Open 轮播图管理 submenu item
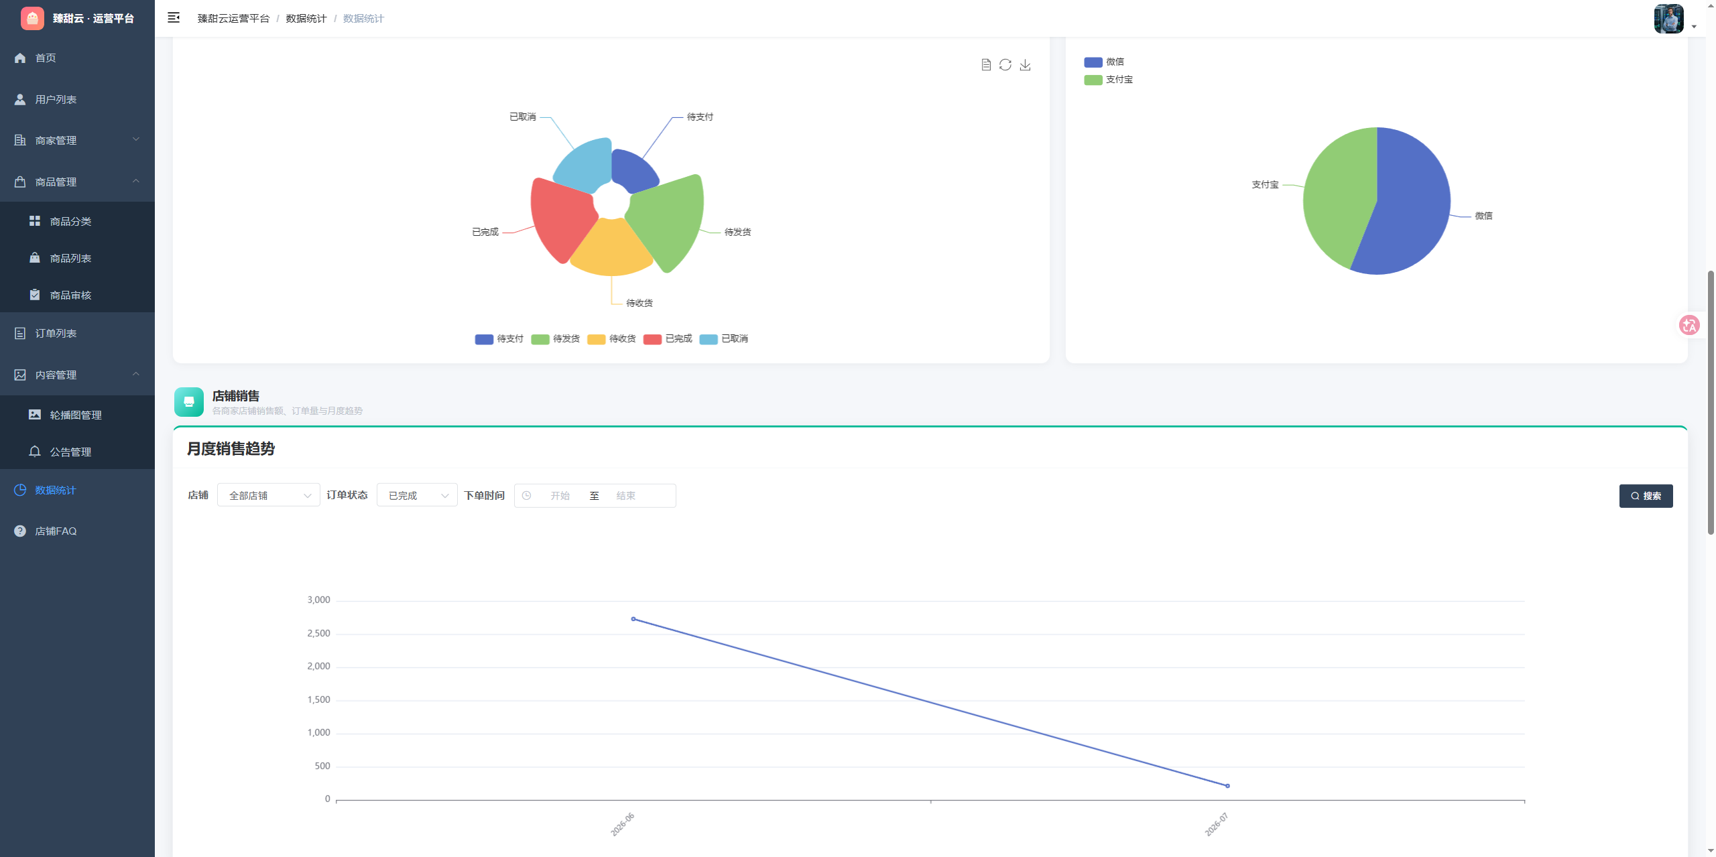Viewport: 1716px width, 857px height. [x=77, y=415]
